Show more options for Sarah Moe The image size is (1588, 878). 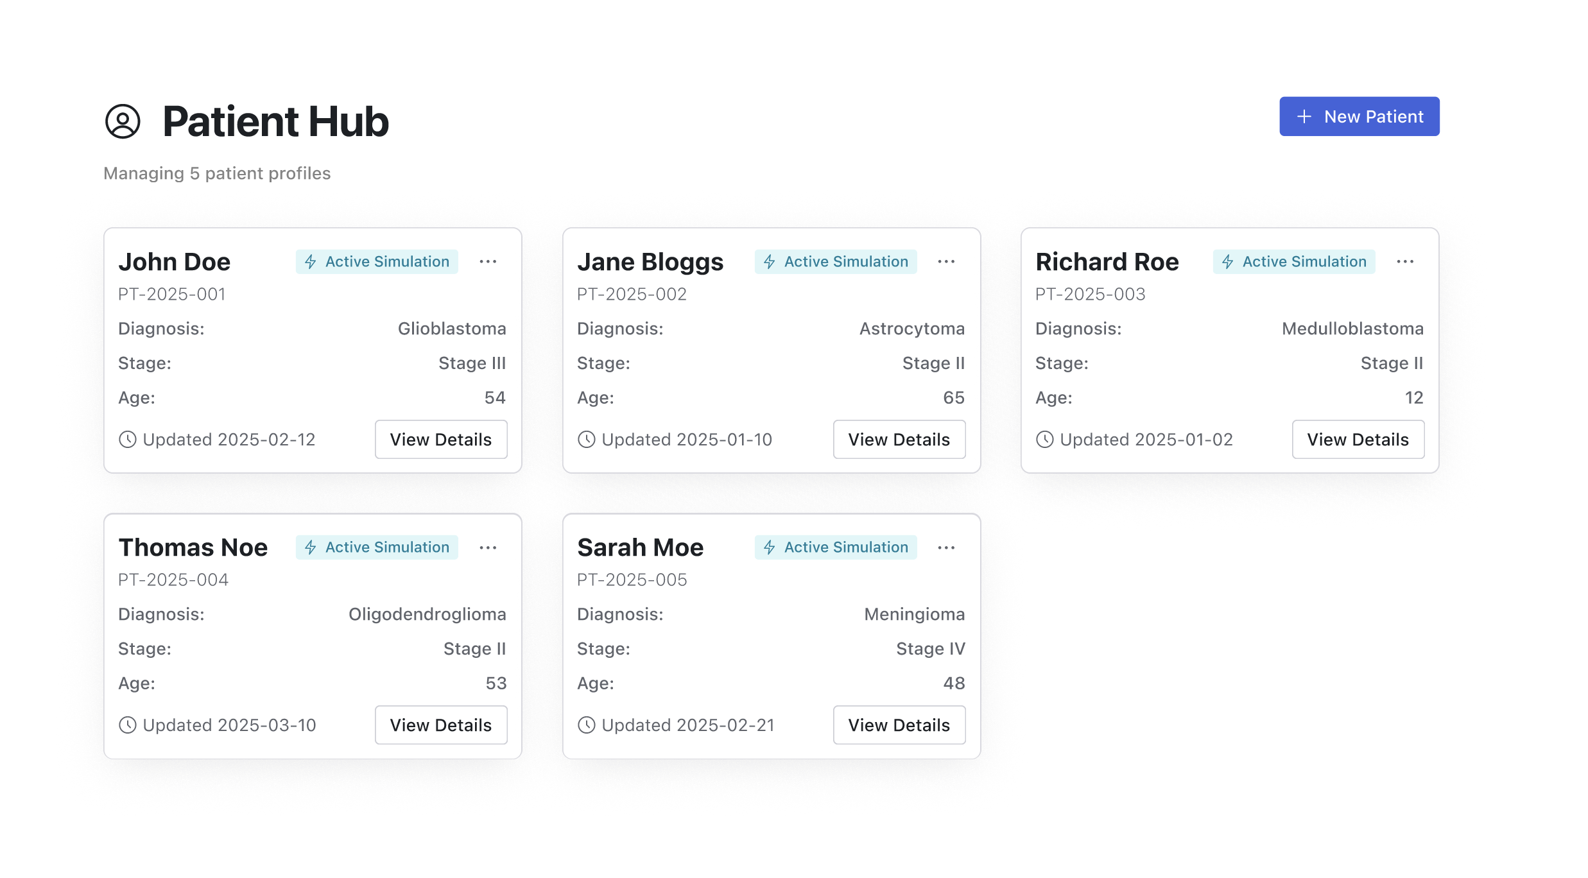946,547
